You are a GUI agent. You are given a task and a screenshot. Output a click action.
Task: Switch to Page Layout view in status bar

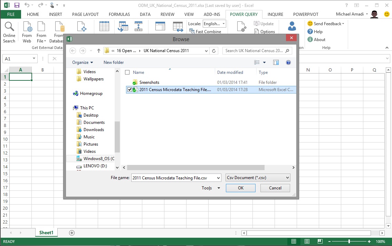(307, 242)
